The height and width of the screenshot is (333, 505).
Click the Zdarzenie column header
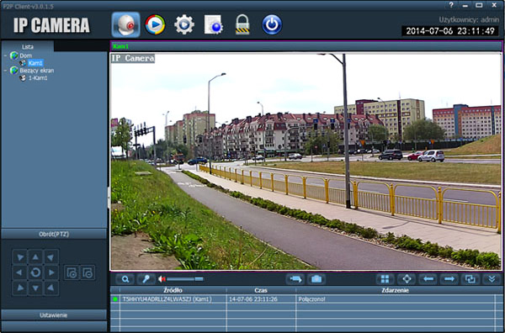(x=396, y=290)
